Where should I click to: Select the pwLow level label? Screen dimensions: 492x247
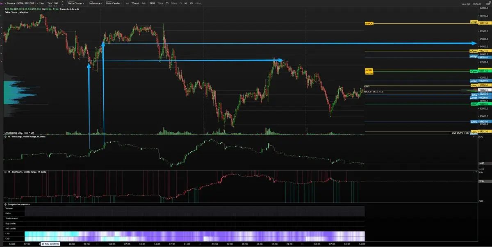[369, 73]
